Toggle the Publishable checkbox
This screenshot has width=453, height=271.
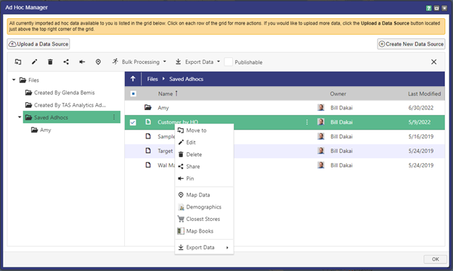[228, 62]
